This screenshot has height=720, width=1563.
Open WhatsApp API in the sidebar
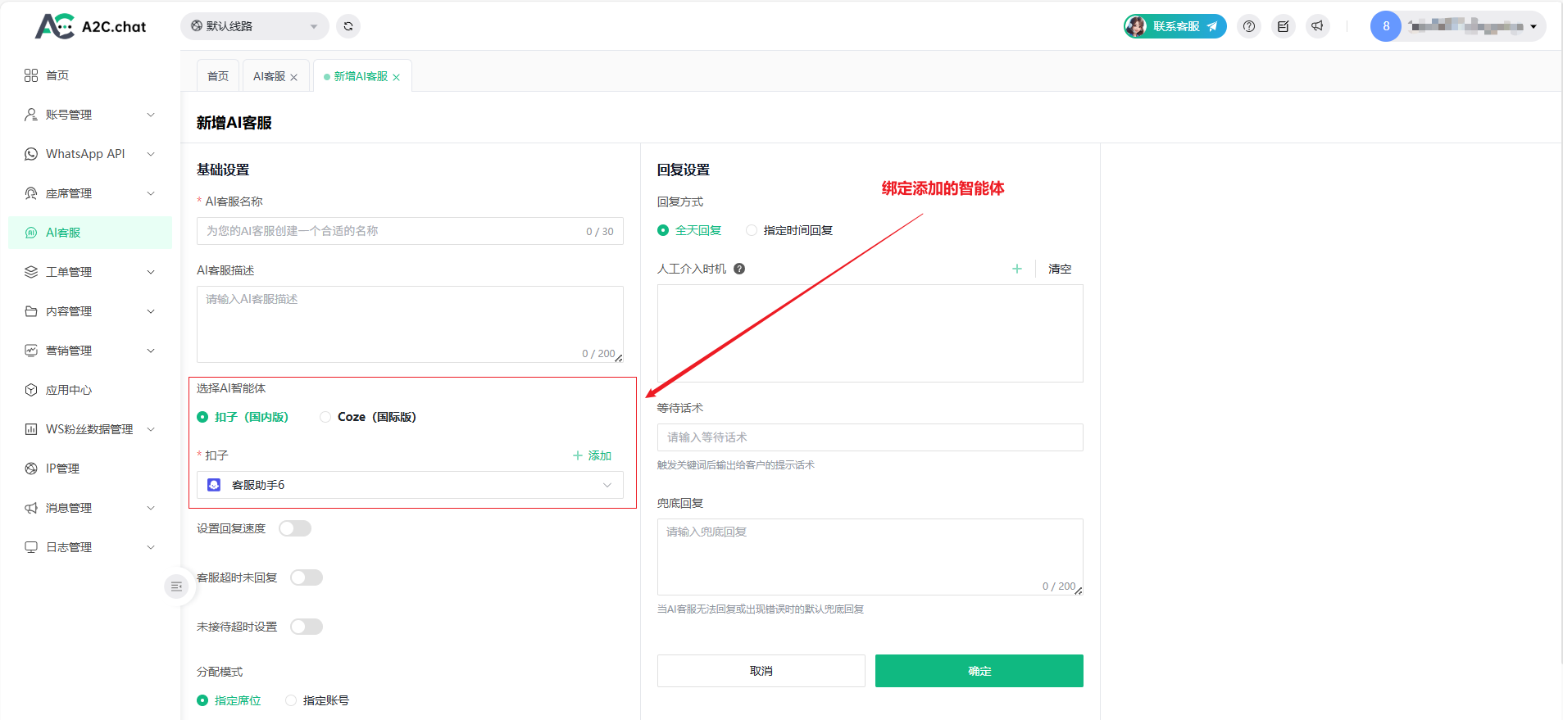click(90, 154)
